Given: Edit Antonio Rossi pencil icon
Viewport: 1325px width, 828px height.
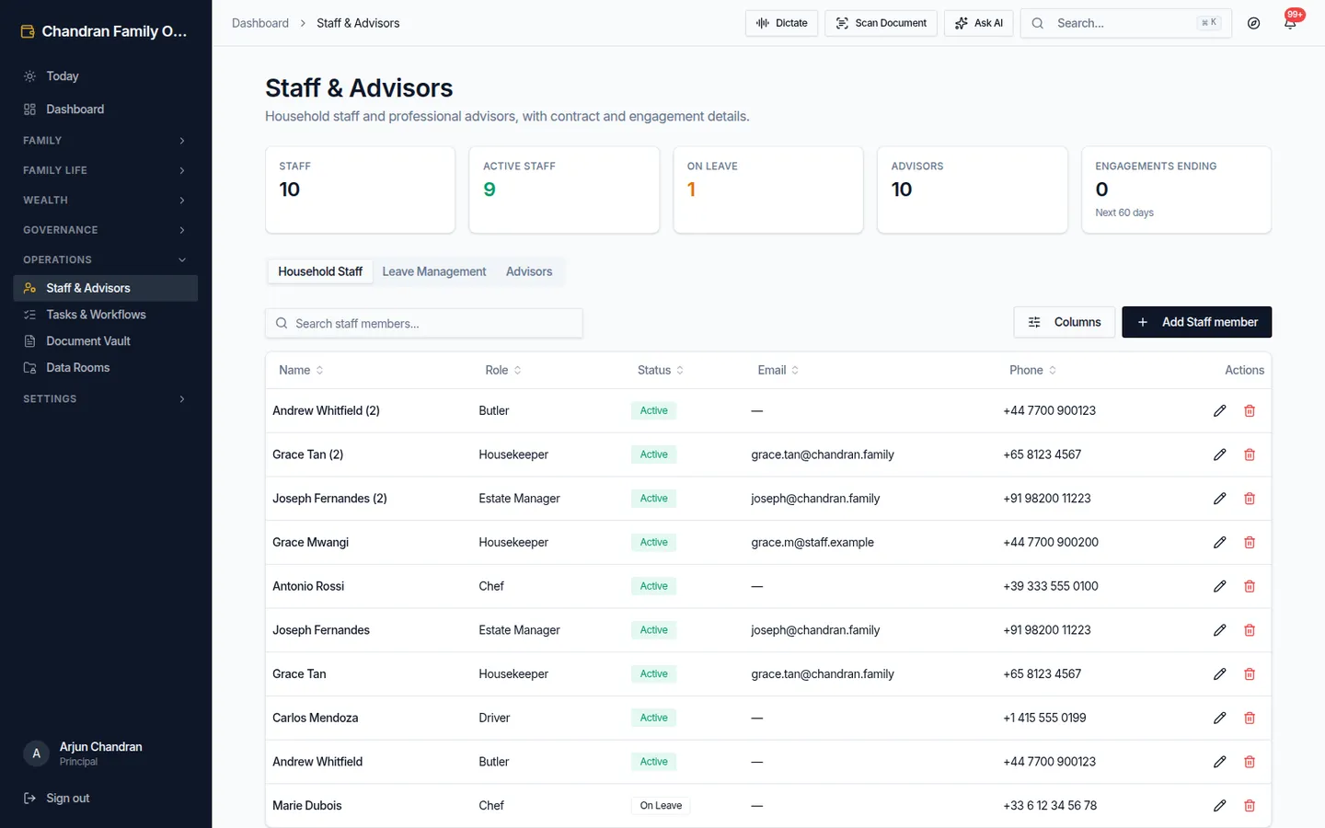Looking at the screenshot, I should 1219,586.
